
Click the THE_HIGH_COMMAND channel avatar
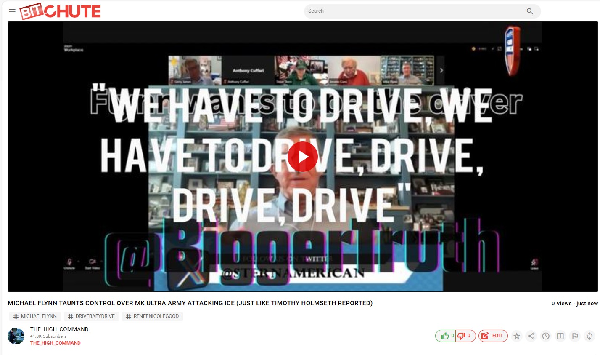(x=16, y=336)
